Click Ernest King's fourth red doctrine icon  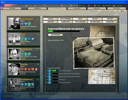coord(33,69)
